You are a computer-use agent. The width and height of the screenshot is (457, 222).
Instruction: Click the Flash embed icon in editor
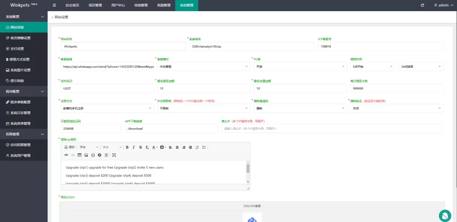tap(100, 155)
